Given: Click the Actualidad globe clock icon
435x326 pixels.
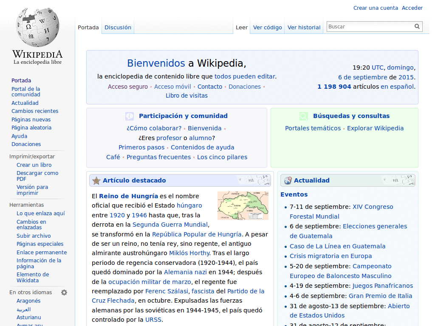Looking at the screenshot, I should 288,180.
